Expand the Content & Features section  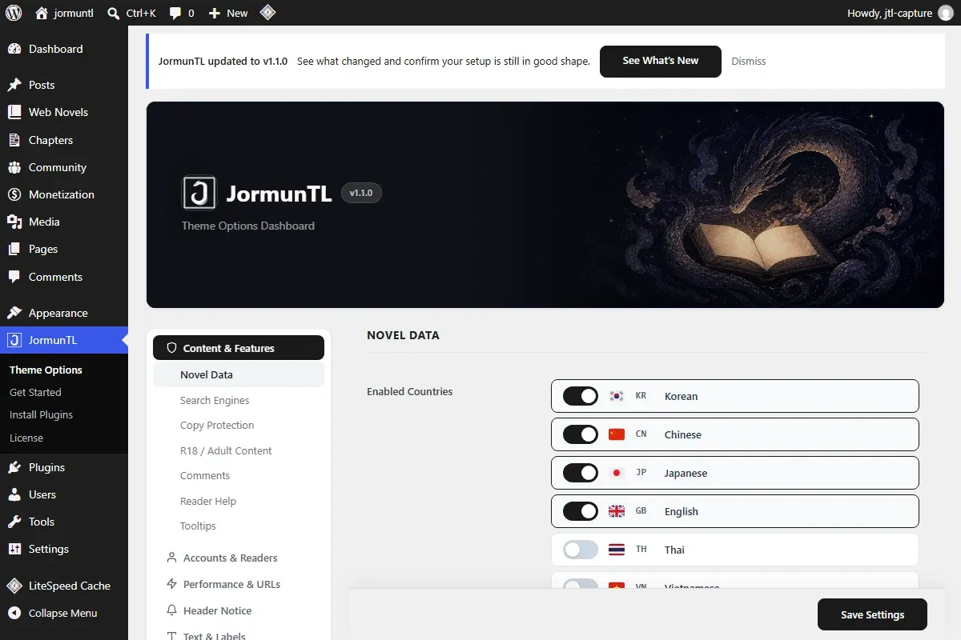(x=239, y=348)
